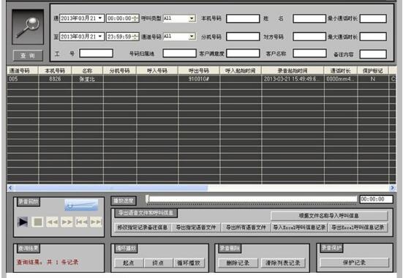Screen dimensions: 403x278
Task: Sort by 呼入起始时间 column header
Action: (241, 70)
